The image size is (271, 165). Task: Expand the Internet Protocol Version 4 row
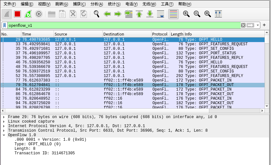tap(4, 126)
